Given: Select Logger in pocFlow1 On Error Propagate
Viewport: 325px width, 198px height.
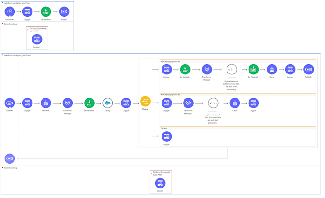Looking at the screenshot, I should click(160, 183).
